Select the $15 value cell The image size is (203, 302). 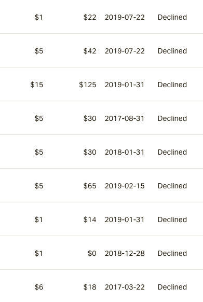(x=37, y=85)
